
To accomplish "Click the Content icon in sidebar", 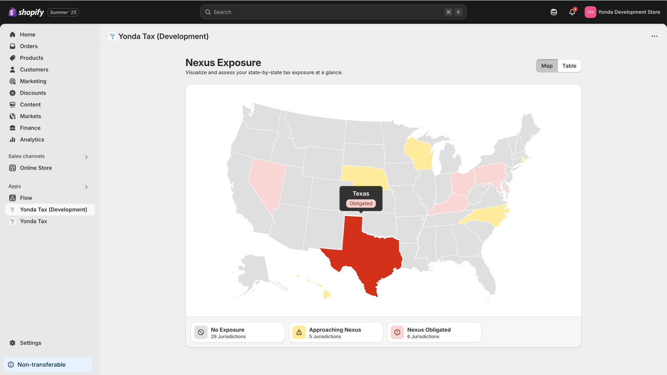I will pyautogui.click(x=13, y=105).
